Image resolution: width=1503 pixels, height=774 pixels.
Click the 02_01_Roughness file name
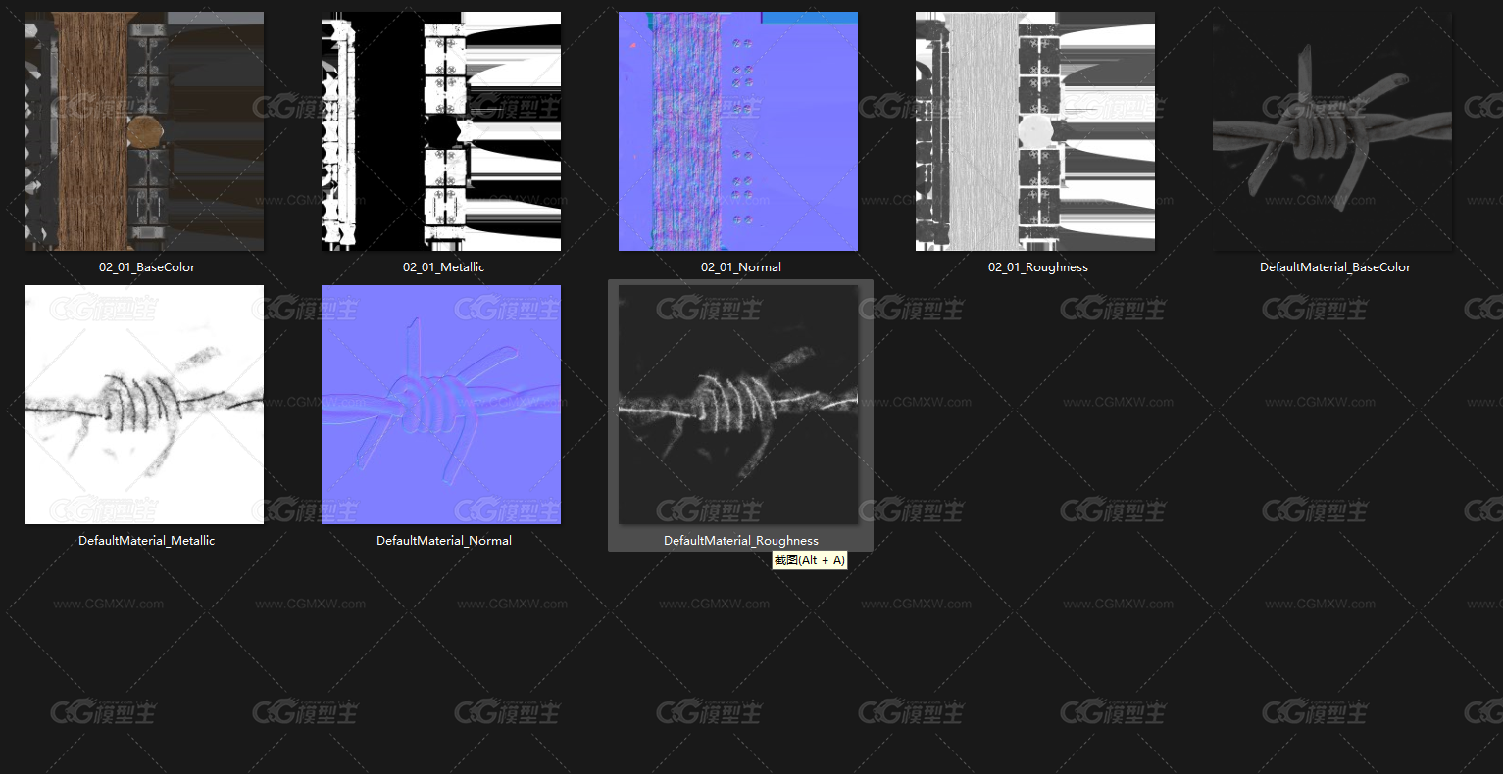[x=1038, y=267]
